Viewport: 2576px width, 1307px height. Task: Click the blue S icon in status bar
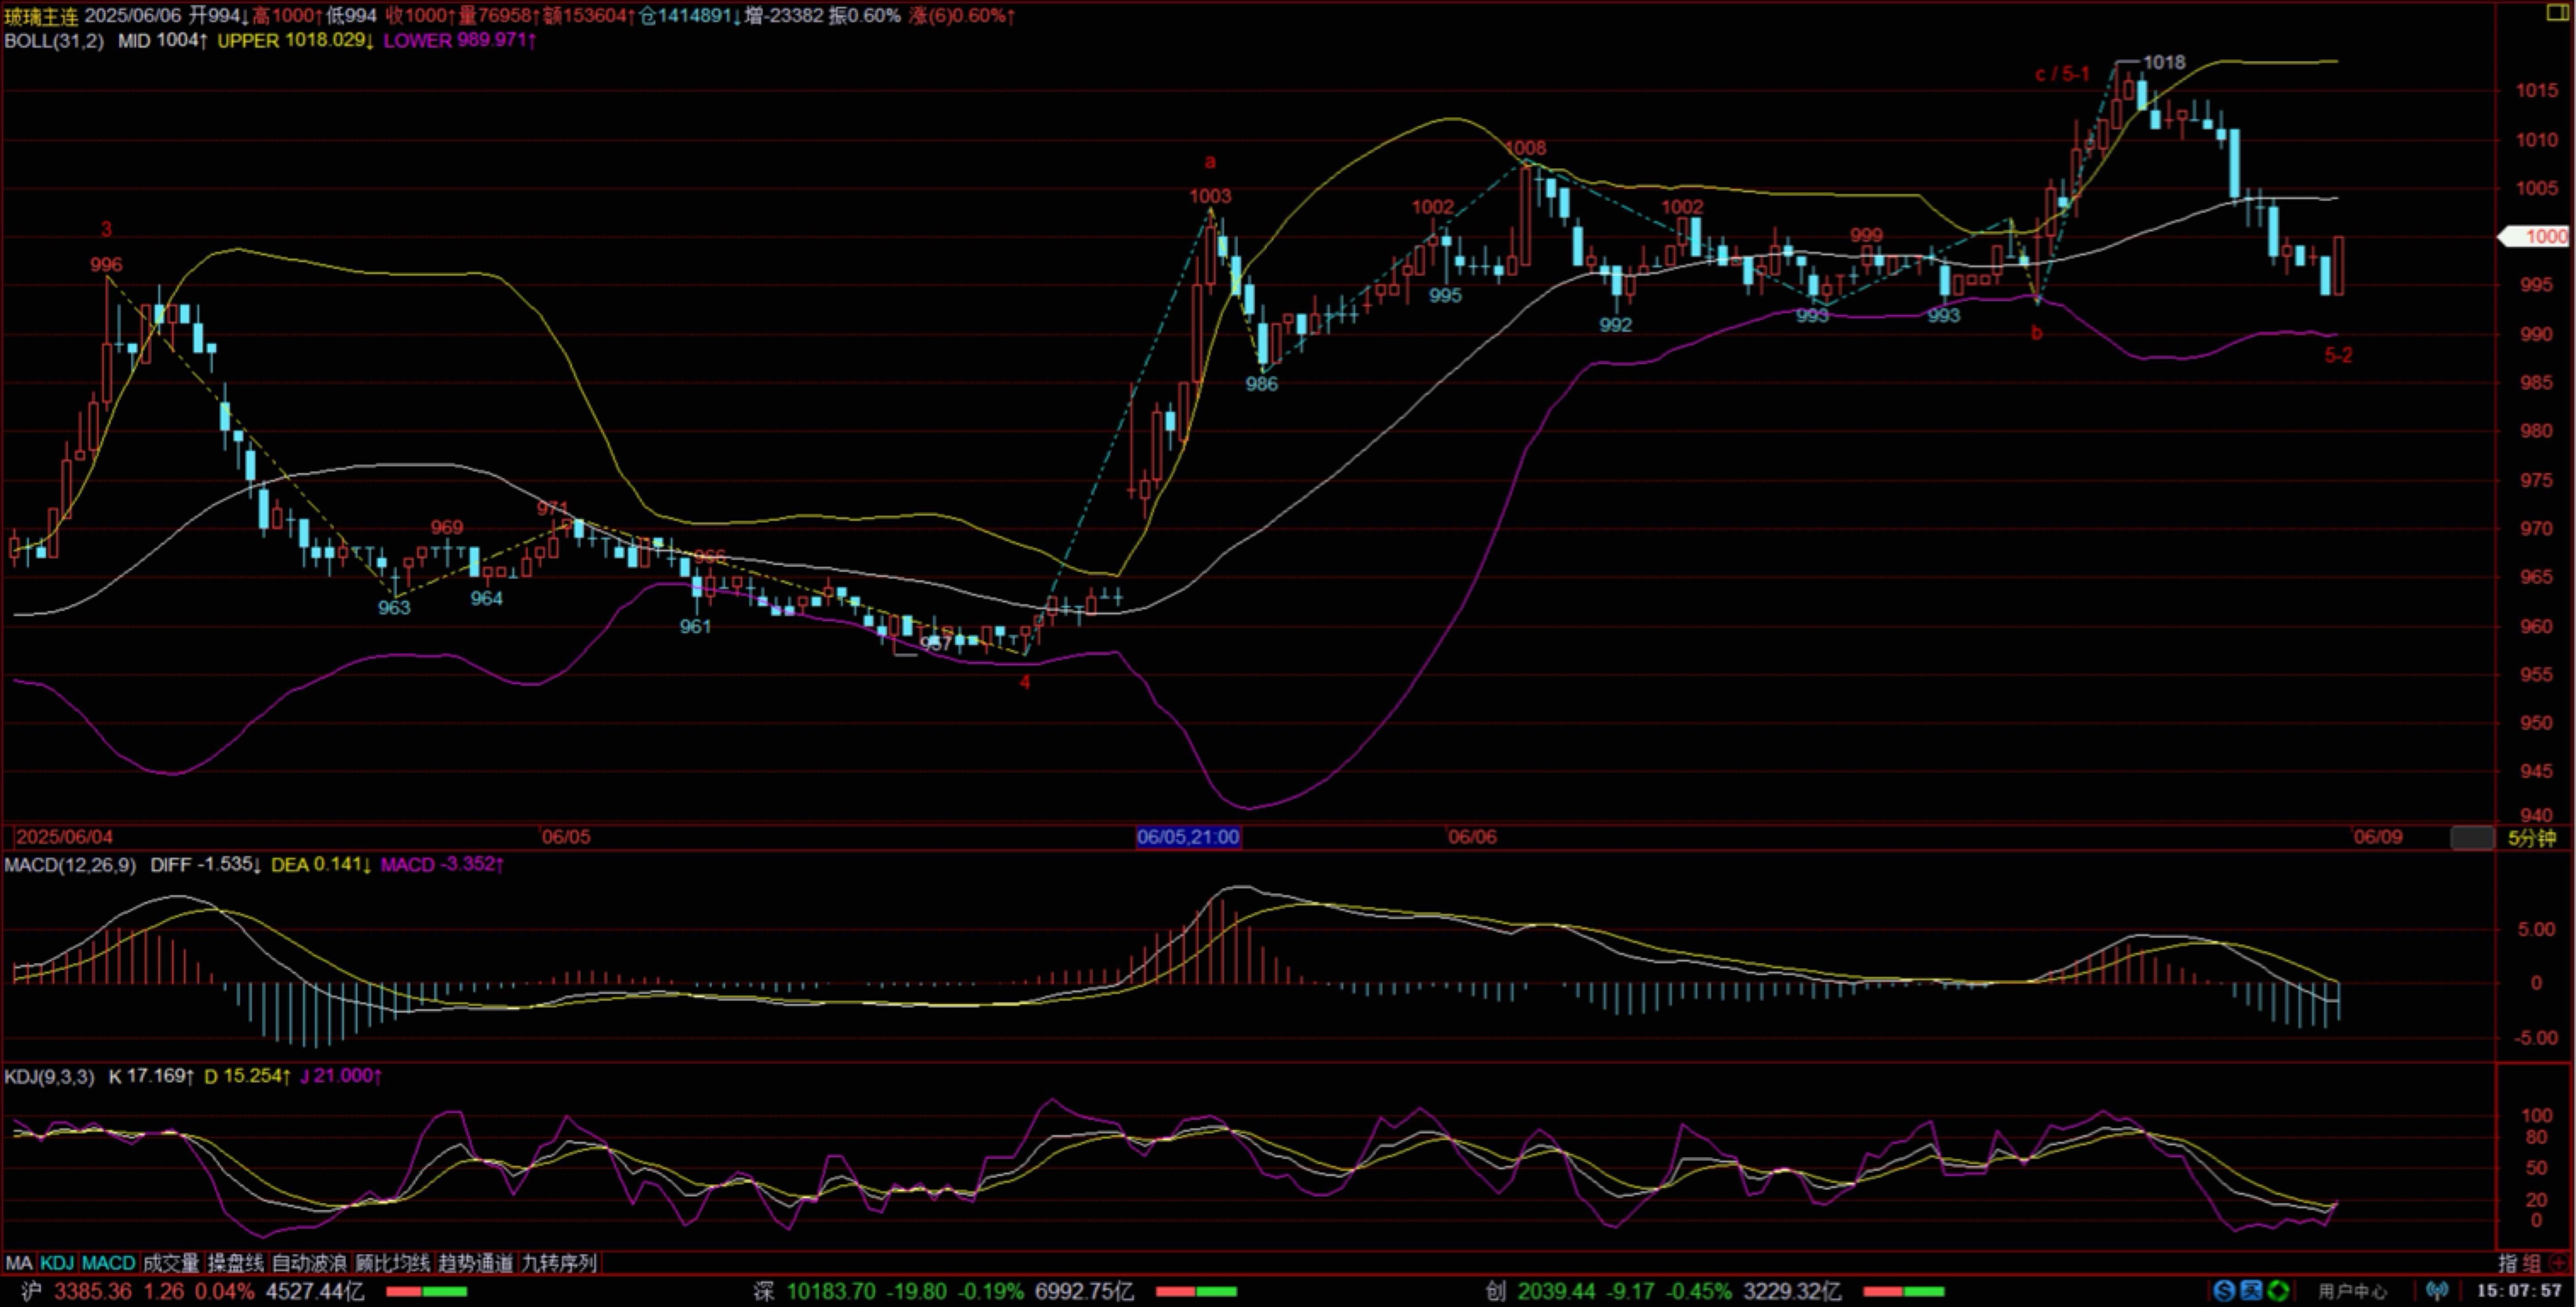click(x=2223, y=1291)
